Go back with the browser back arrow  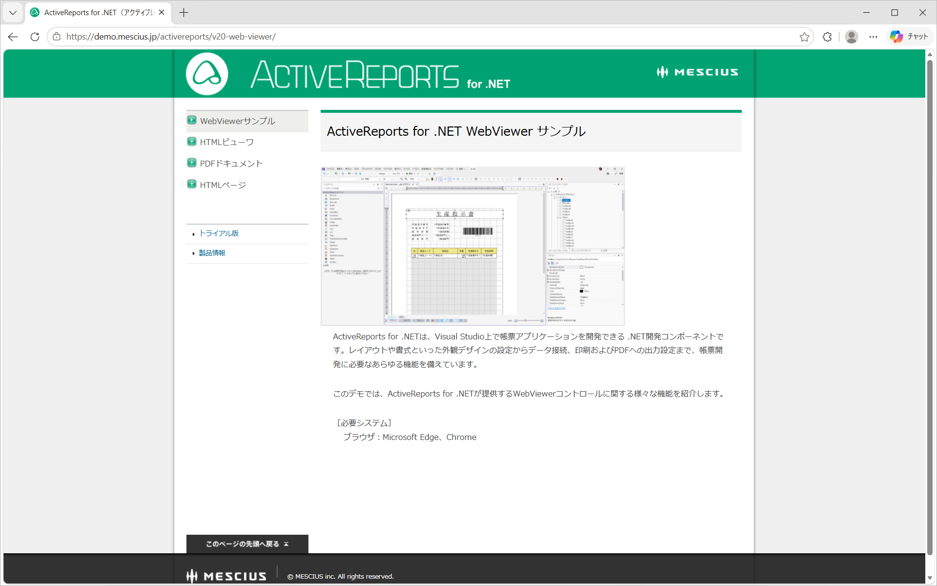click(x=13, y=37)
